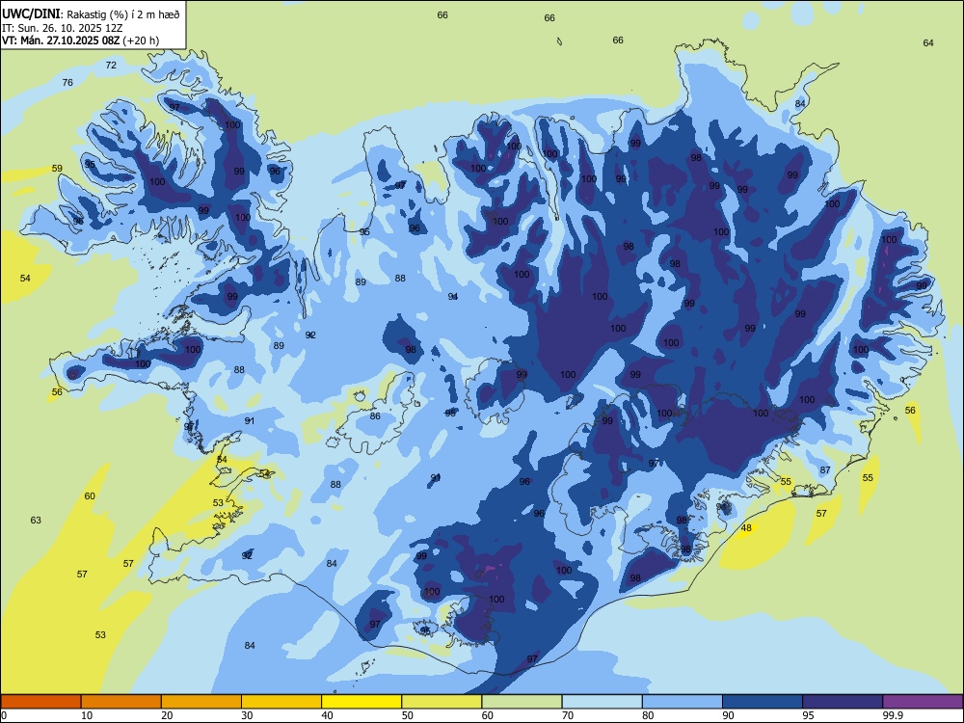
Task: Click the map humidity value 48
Action: (746, 528)
